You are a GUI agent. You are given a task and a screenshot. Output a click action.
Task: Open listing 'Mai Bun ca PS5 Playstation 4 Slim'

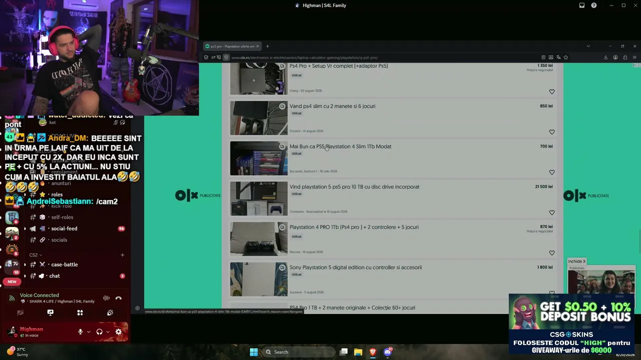click(x=341, y=146)
